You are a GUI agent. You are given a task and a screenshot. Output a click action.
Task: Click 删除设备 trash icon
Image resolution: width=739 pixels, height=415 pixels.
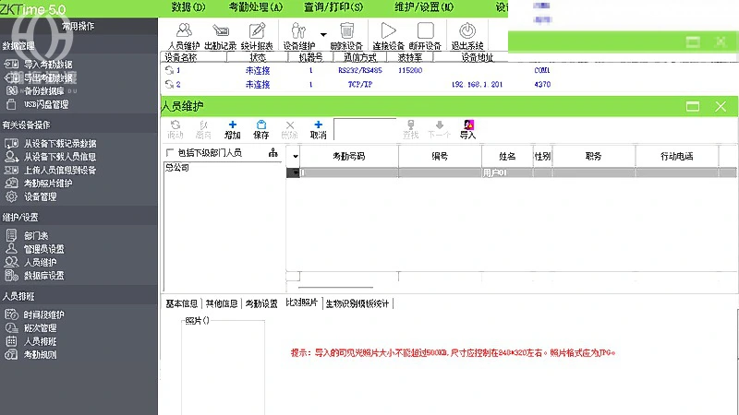tap(346, 36)
